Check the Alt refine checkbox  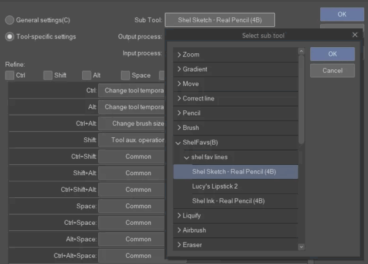pyautogui.click(x=86, y=75)
